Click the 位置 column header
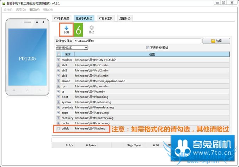The width and height of the screenshot is (239, 167). click(x=152, y=54)
